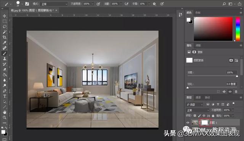Turn on layer filtering switch
This screenshot has height=141, width=244.
click(233, 104)
